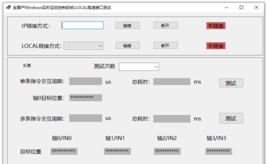This screenshot has height=164, width=268.
Task: Open the LOCAL链接方式 dropdown
Action: [x=84, y=46]
